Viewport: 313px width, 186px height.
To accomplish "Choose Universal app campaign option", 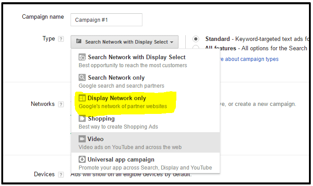I will (146, 163).
